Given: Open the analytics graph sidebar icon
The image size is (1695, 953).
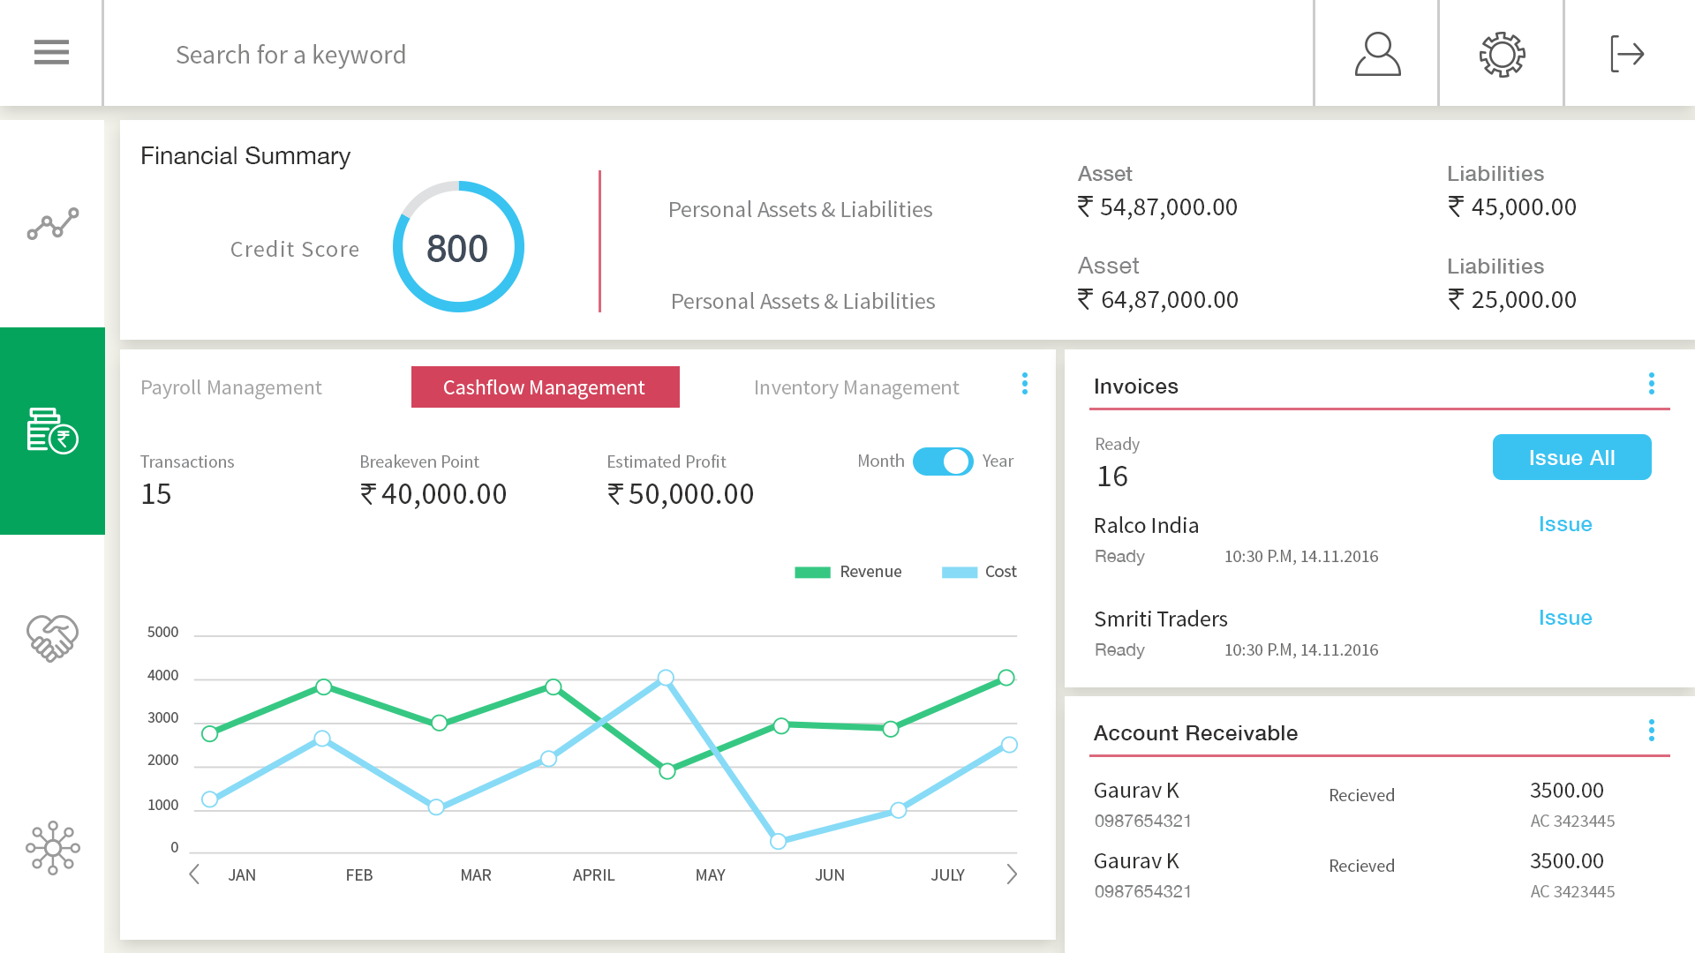Looking at the screenshot, I should coord(52,224).
